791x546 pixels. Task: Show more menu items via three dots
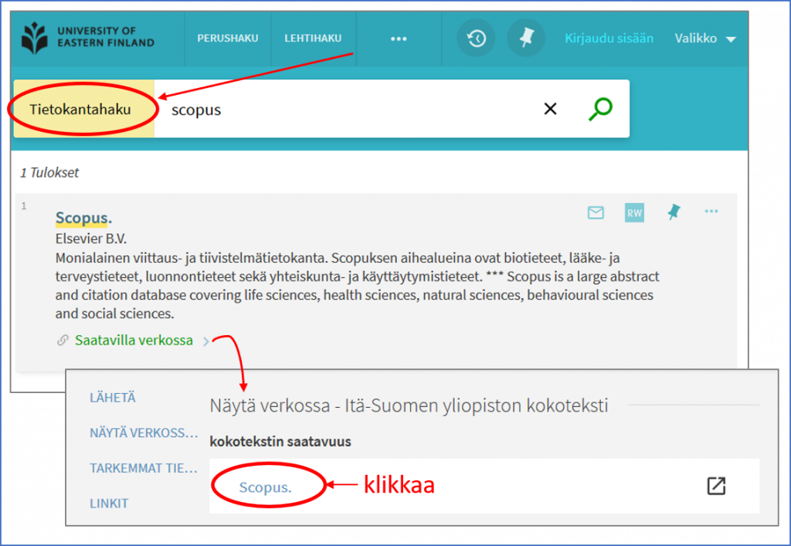tap(399, 39)
